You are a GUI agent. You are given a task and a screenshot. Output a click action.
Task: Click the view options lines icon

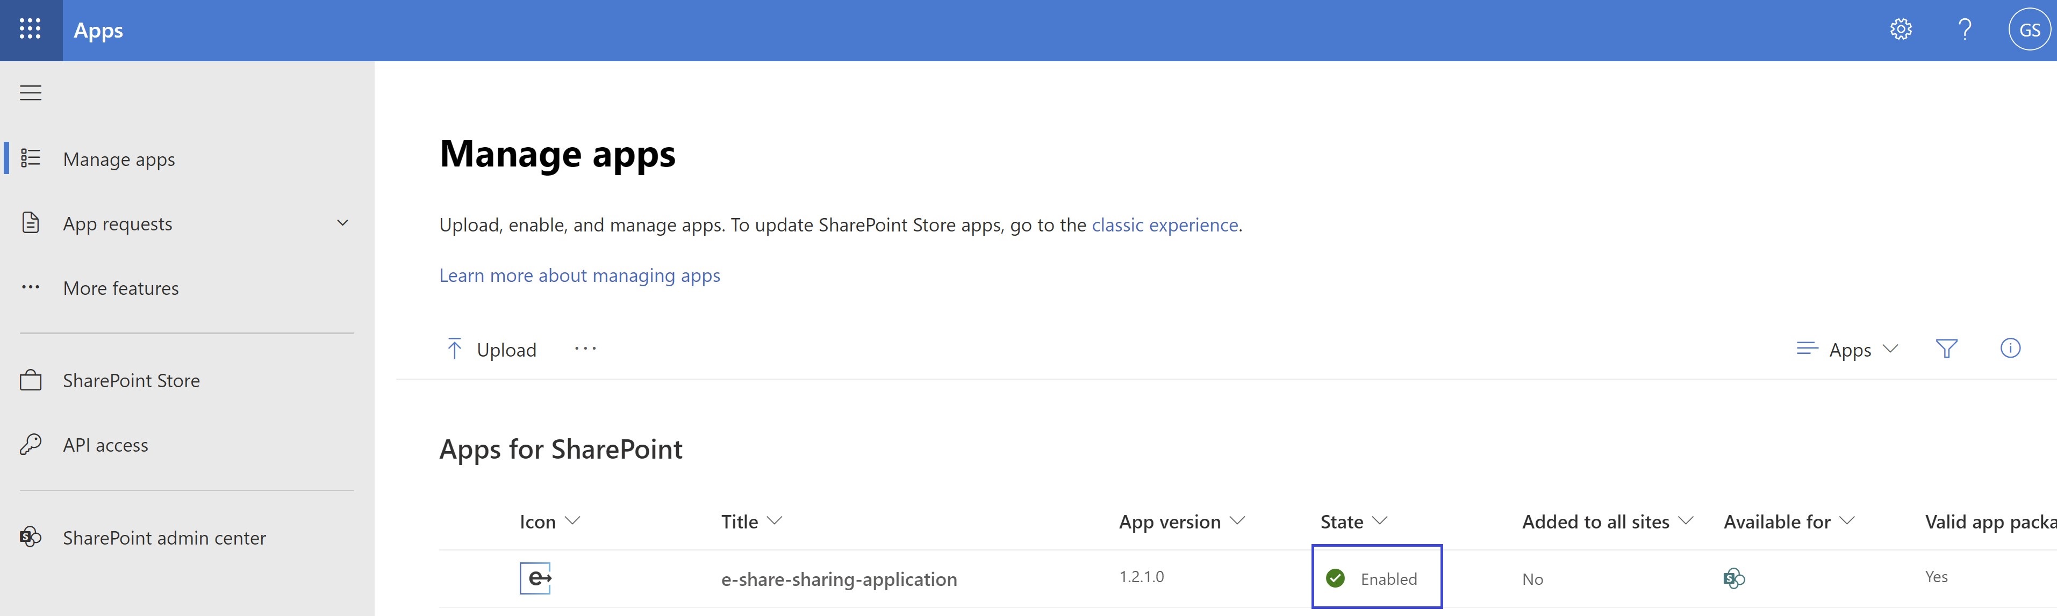[1807, 349]
